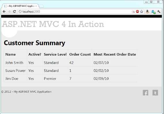Click the Service Level column header

coord(55,54)
